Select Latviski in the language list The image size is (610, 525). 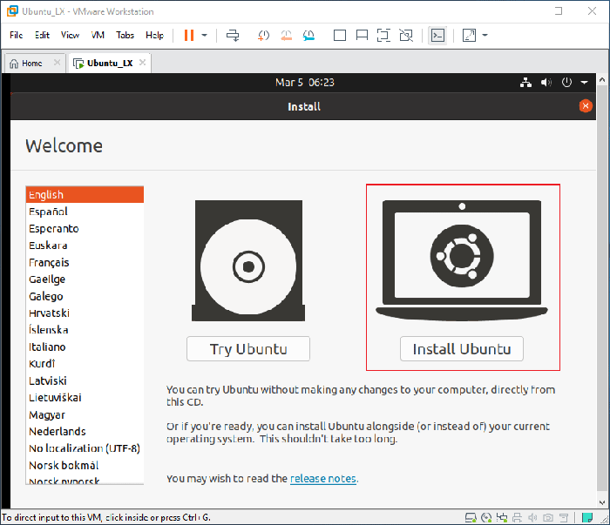coord(85,380)
